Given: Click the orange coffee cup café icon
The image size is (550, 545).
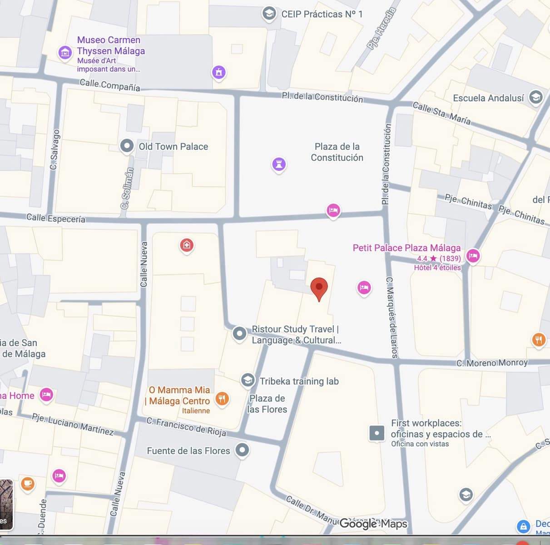Looking at the screenshot, I should point(28,484).
